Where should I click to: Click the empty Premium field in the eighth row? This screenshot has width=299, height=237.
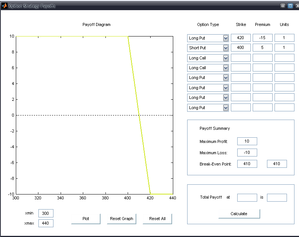(x=262, y=107)
